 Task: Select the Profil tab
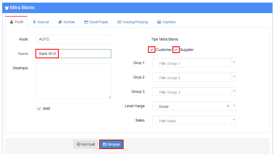tap(16, 22)
